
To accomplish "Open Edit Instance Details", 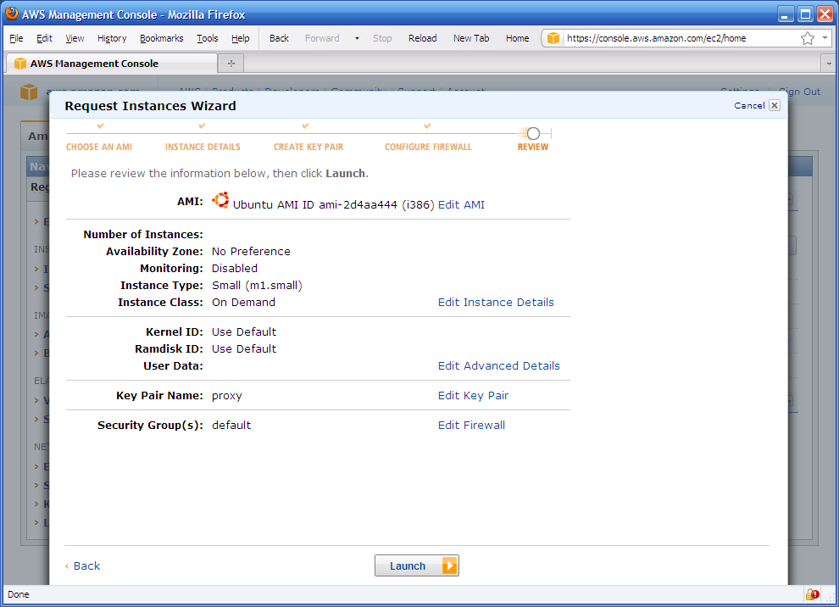I will coord(496,303).
